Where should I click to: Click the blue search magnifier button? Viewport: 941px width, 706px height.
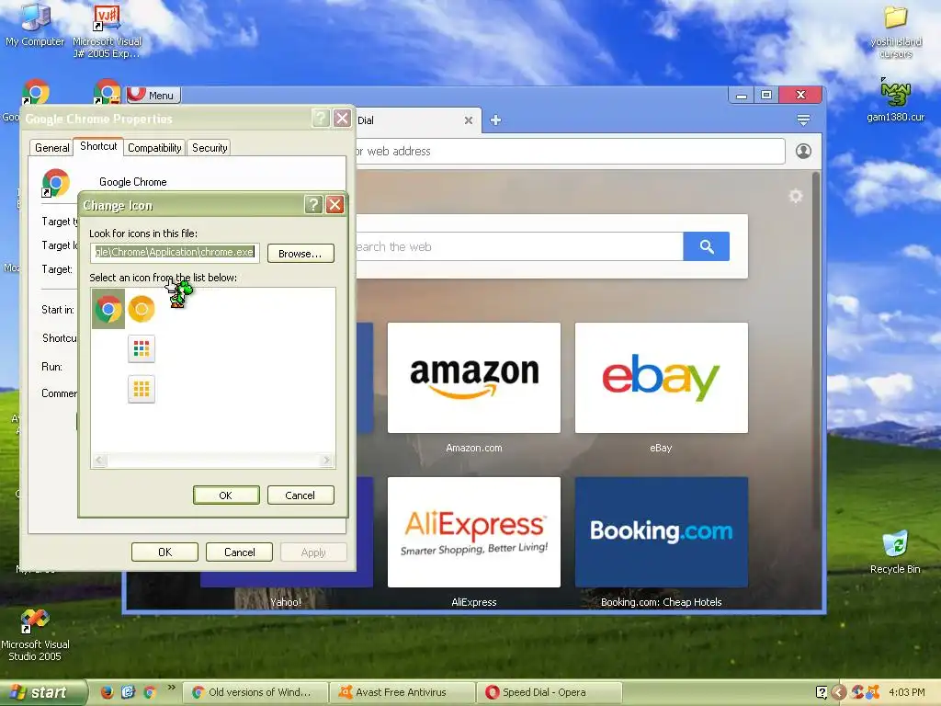[x=707, y=246]
